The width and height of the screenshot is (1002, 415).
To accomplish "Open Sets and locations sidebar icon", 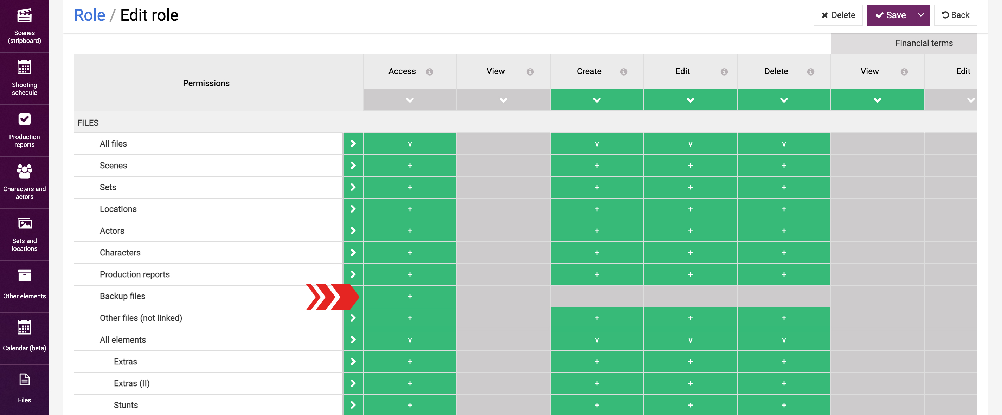I will coord(25,234).
